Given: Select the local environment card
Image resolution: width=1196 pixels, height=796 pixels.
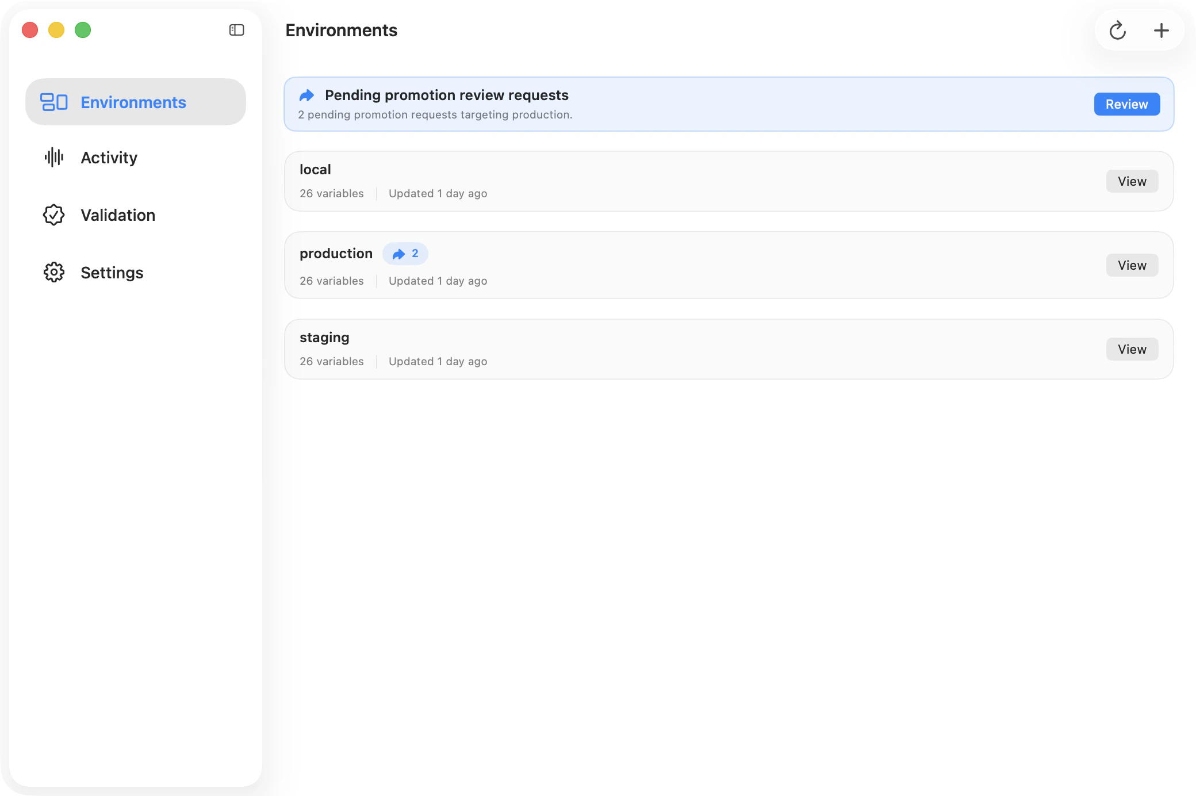Looking at the screenshot, I should tap(690, 181).
